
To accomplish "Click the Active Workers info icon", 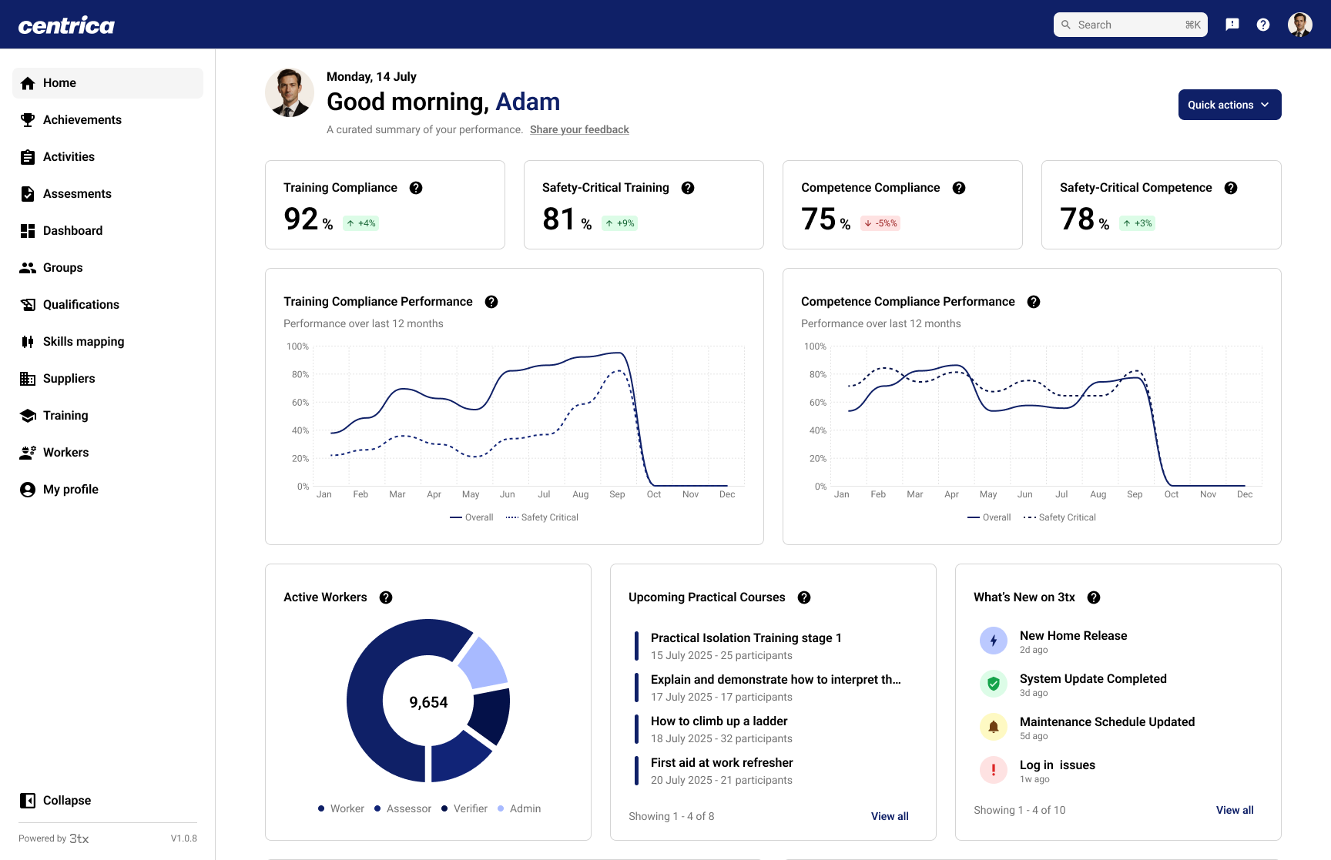I will click(x=386, y=597).
